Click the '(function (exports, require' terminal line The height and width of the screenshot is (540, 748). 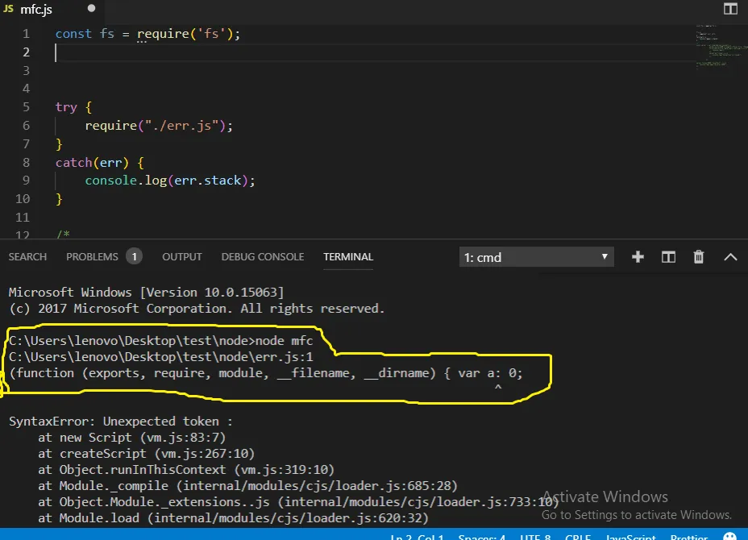coord(266,373)
